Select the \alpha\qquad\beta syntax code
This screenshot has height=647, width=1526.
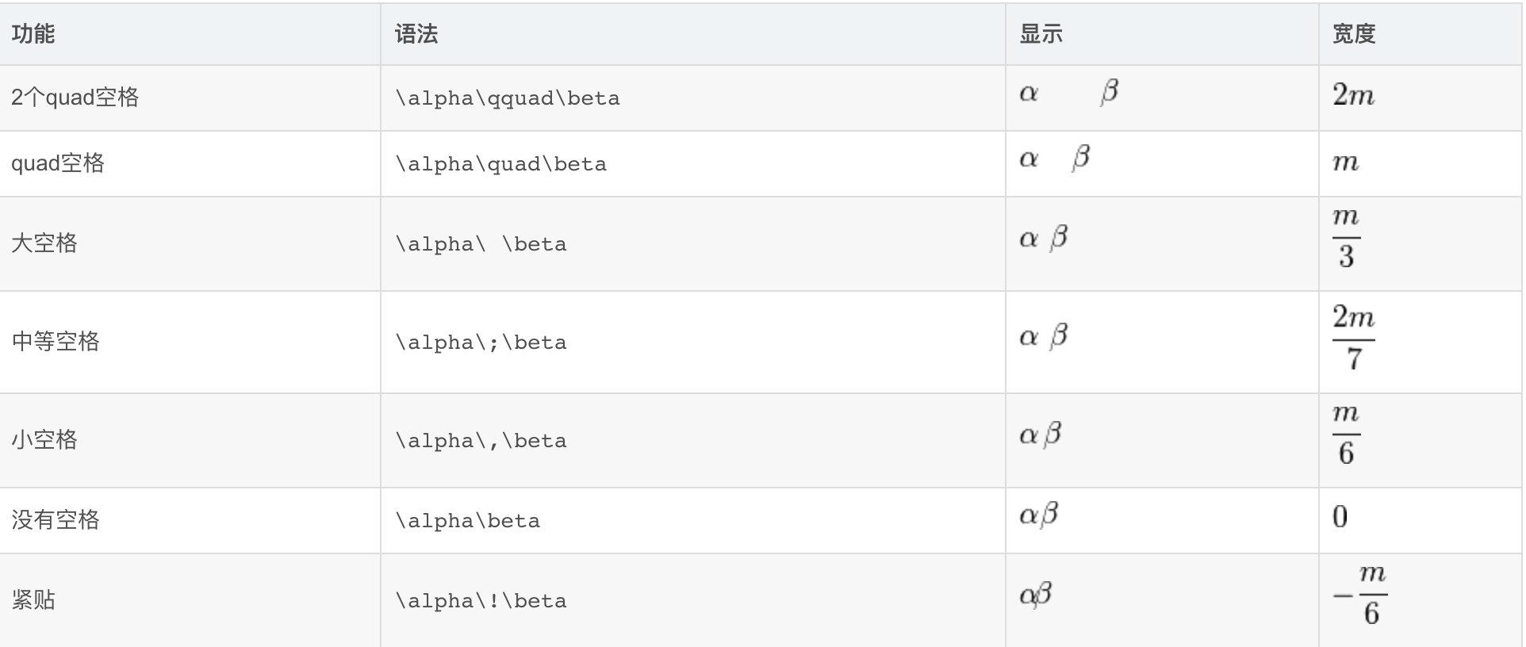508,98
